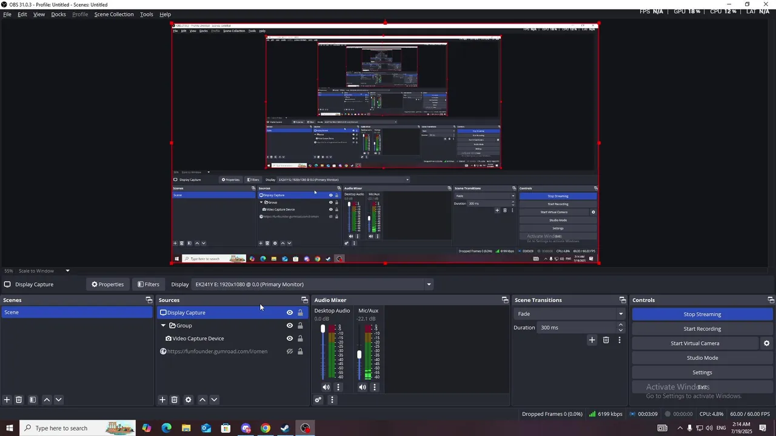The image size is (776, 436).
Task: Undock the Scene Transitions panel
Action: [x=623, y=300]
